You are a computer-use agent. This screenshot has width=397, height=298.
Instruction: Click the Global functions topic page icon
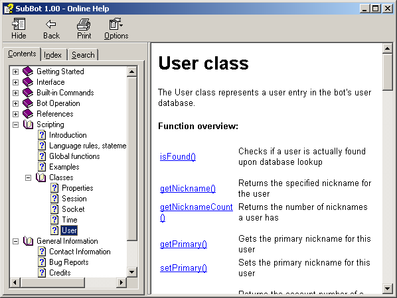point(42,156)
